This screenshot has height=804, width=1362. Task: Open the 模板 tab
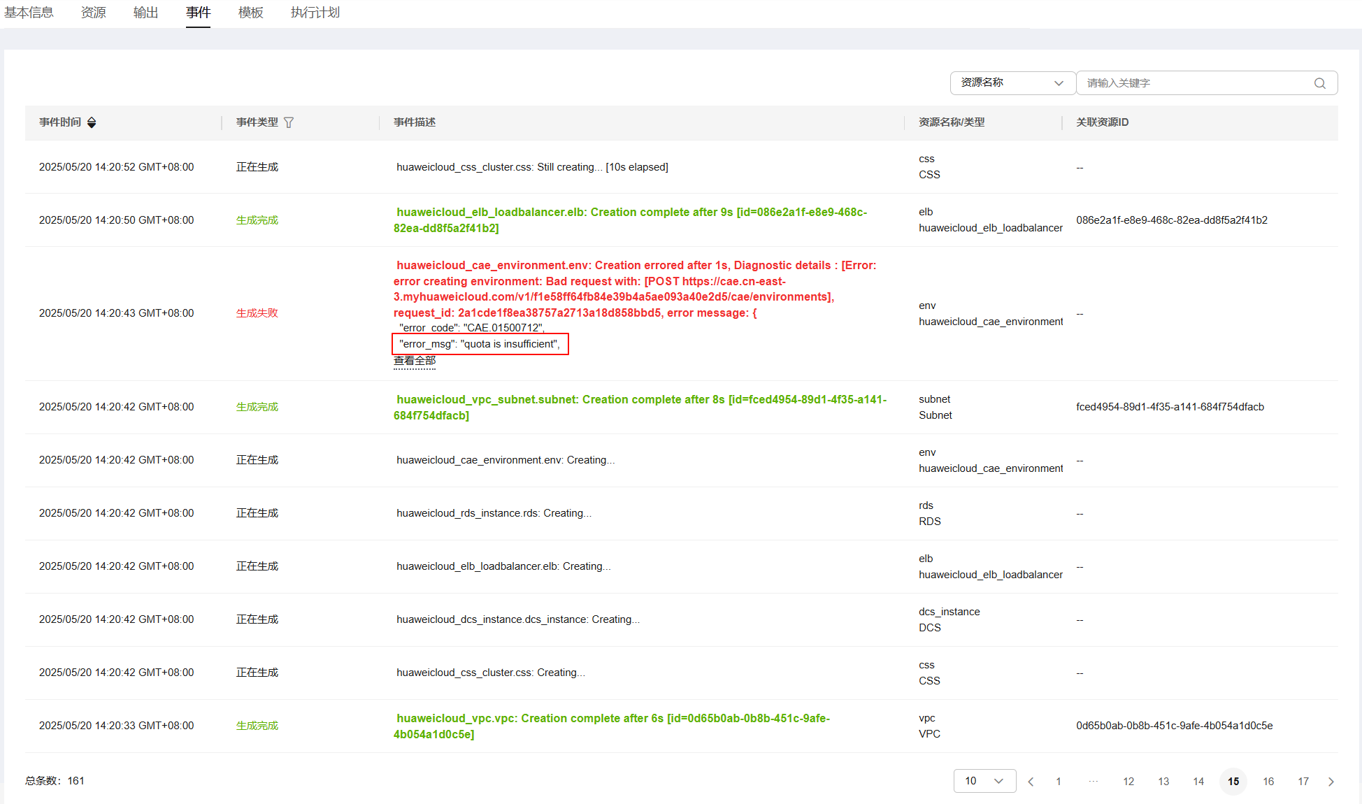250,13
